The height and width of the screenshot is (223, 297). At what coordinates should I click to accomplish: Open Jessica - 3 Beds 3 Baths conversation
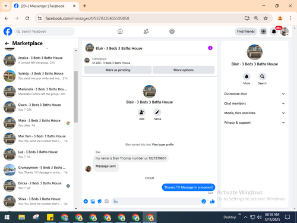[37, 60]
